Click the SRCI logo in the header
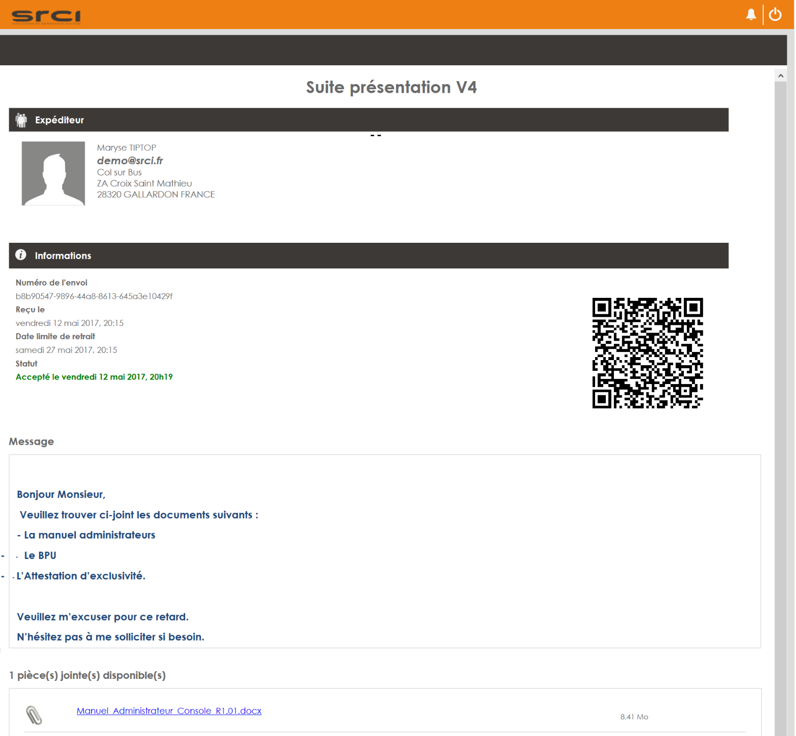This screenshot has height=736, width=796. click(46, 16)
